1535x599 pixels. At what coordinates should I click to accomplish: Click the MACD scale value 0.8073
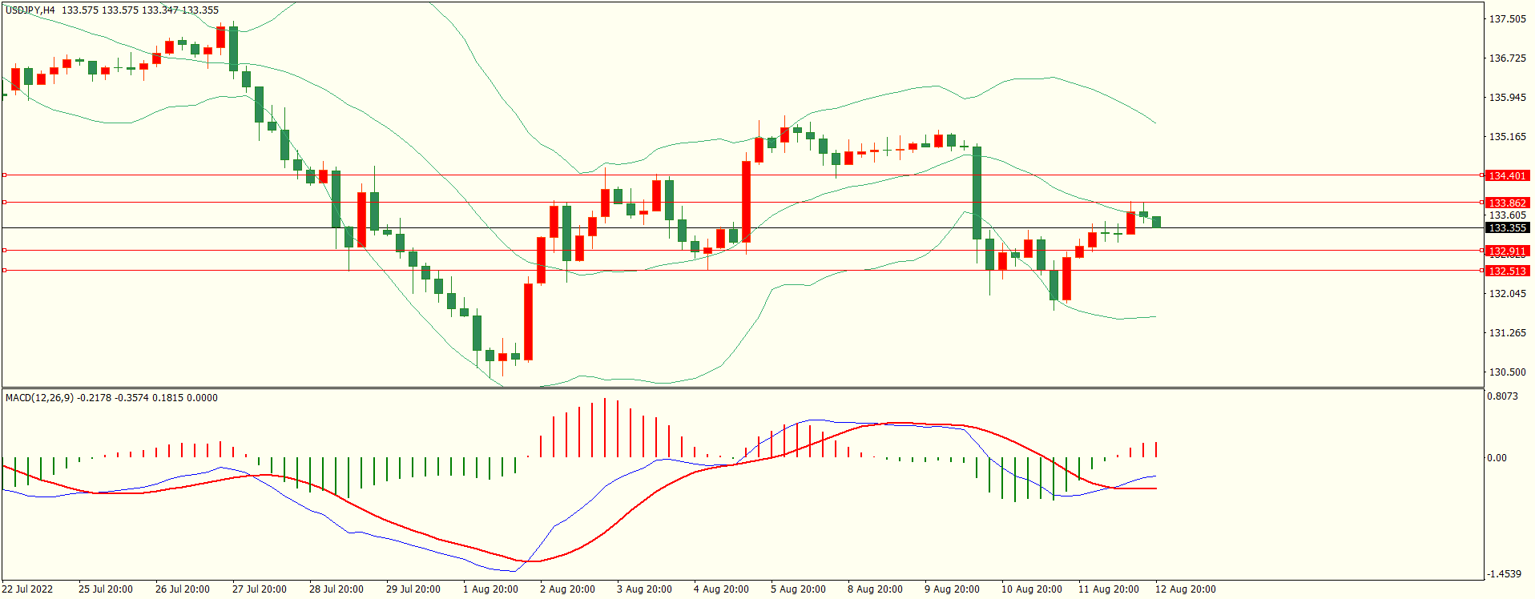point(1502,396)
